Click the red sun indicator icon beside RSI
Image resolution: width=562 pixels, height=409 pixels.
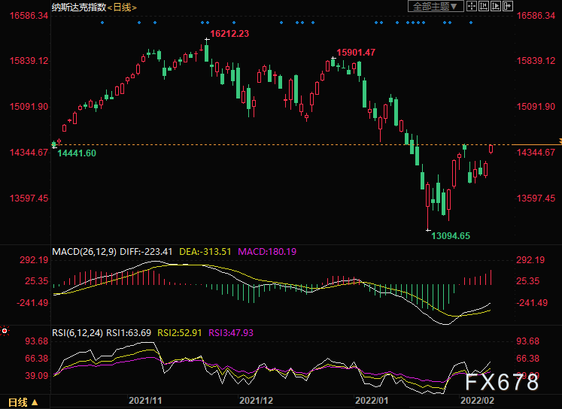click(5, 331)
